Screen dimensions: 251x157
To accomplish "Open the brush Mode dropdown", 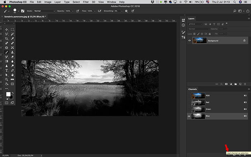I will [44, 11].
